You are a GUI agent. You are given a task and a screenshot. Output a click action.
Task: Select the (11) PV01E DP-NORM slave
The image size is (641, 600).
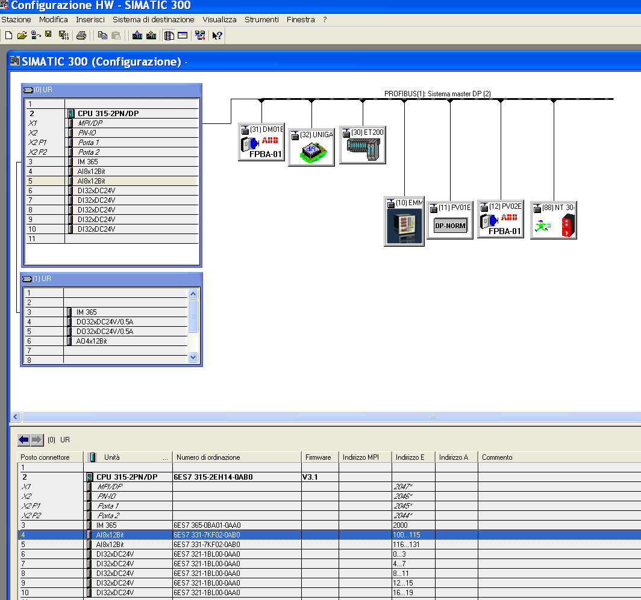pyautogui.click(x=450, y=220)
